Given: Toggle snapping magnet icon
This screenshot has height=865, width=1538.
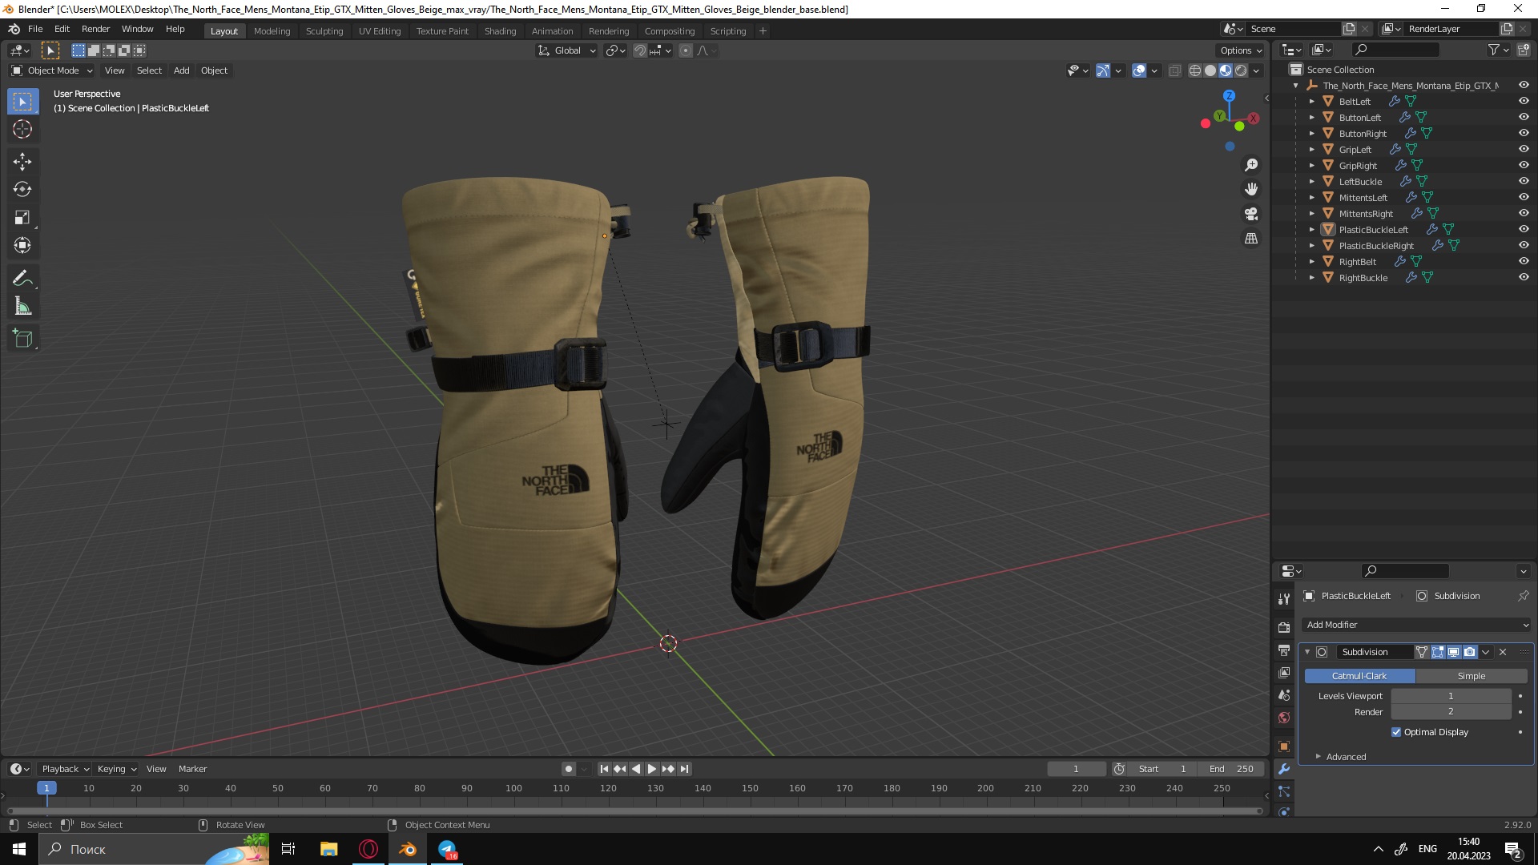Looking at the screenshot, I should pos(640,50).
